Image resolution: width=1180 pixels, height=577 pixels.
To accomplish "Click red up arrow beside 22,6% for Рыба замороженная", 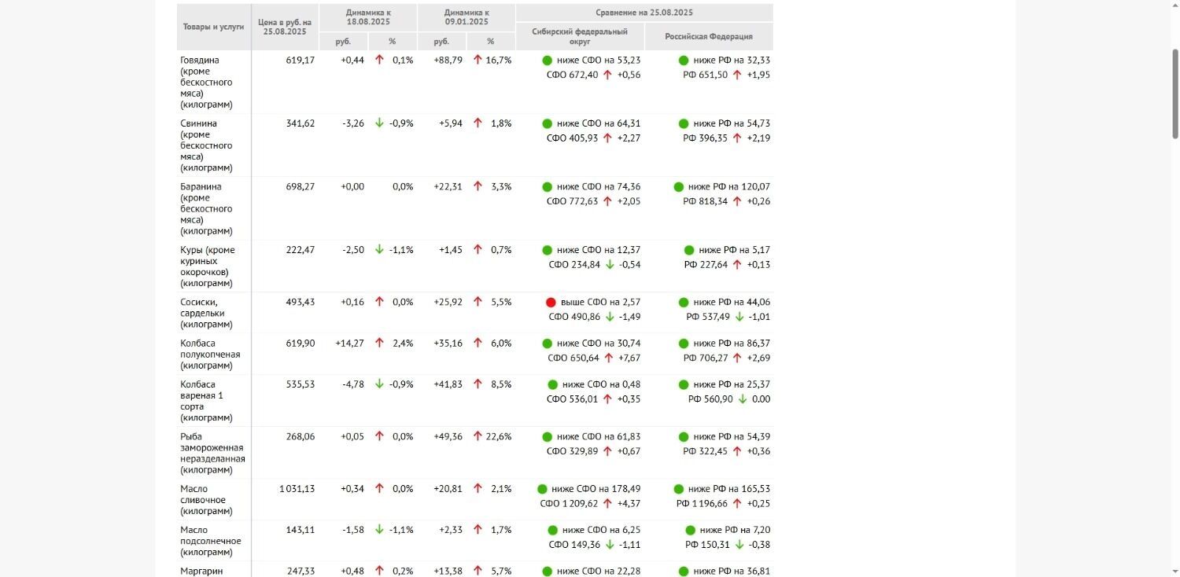I will pyautogui.click(x=478, y=437).
